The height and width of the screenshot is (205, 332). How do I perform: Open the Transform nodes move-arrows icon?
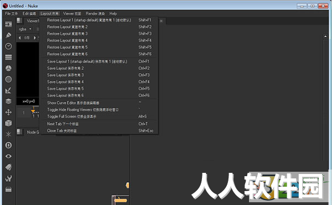(8, 112)
